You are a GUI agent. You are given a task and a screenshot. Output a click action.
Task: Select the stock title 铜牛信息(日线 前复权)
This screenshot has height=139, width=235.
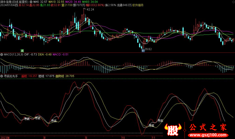click(x=14, y=2)
